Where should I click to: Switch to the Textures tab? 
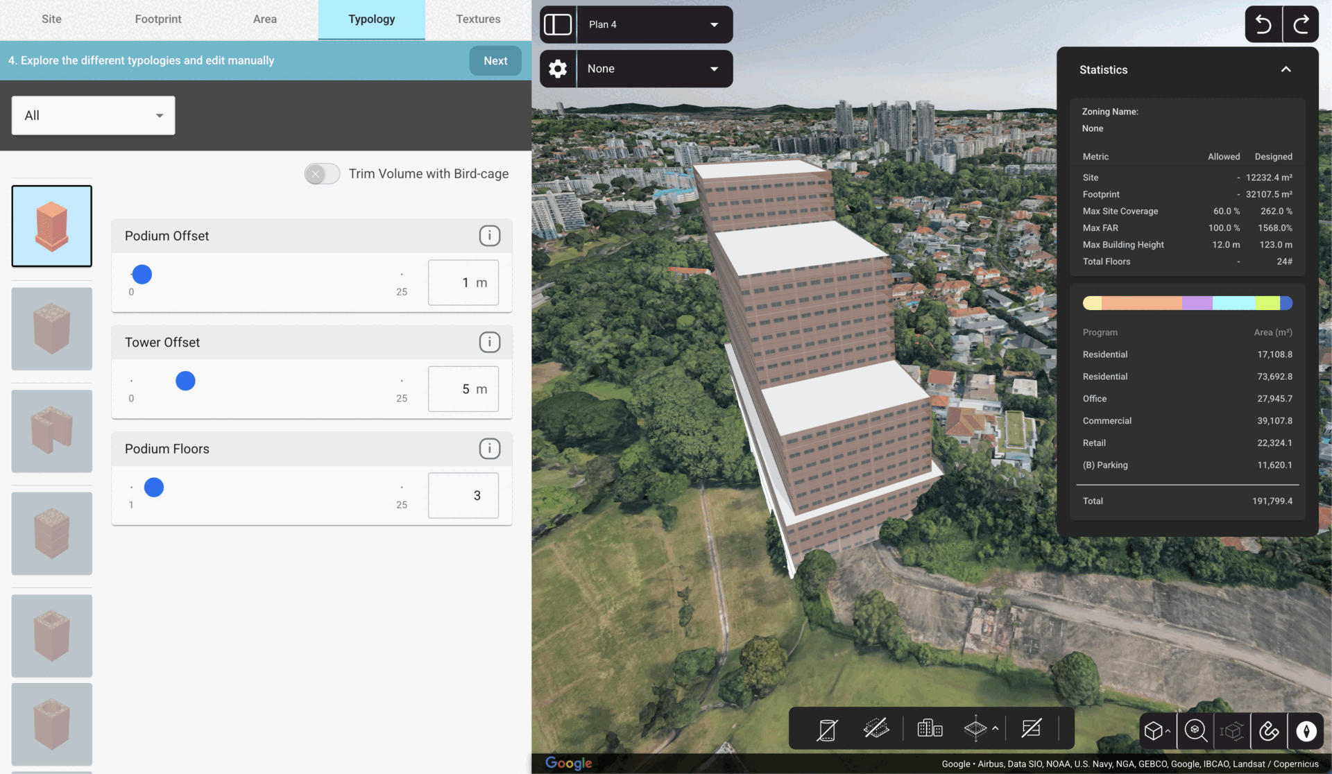pos(478,19)
